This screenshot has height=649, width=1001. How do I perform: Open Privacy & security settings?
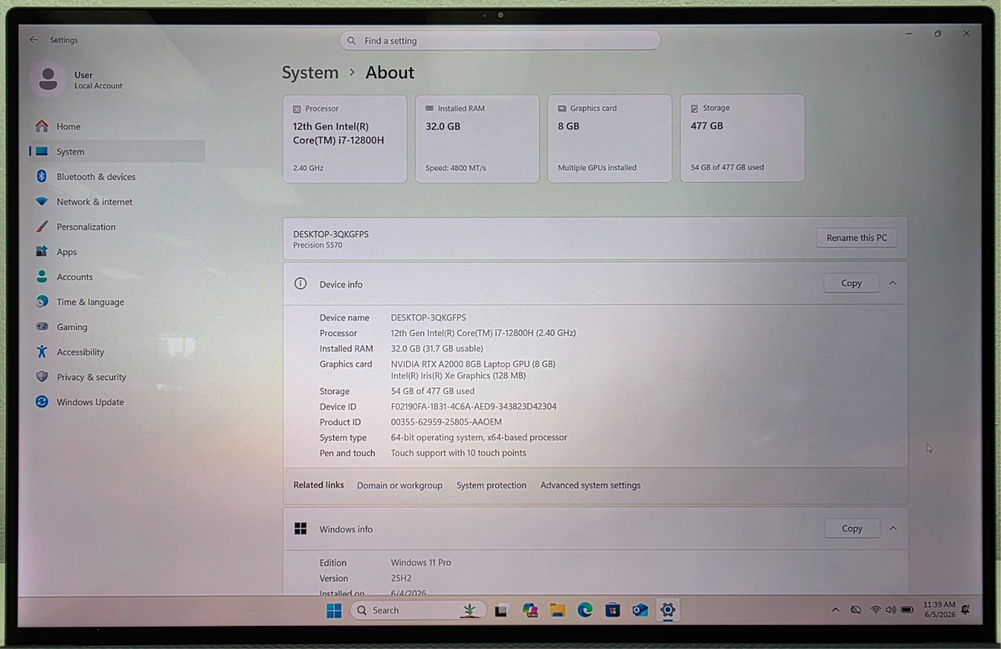117,376
